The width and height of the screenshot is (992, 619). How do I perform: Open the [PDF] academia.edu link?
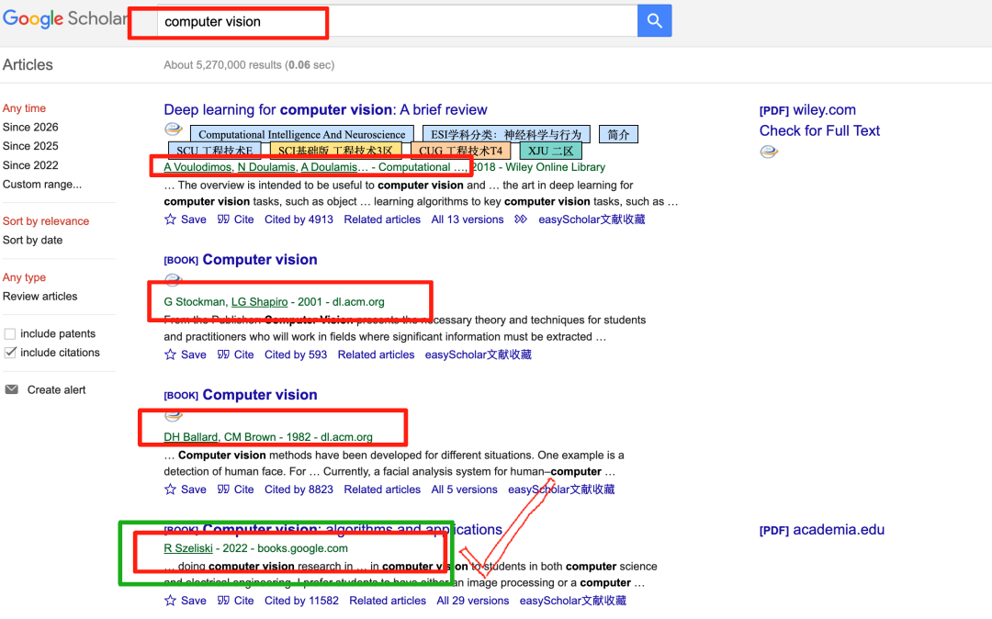tap(822, 530)
